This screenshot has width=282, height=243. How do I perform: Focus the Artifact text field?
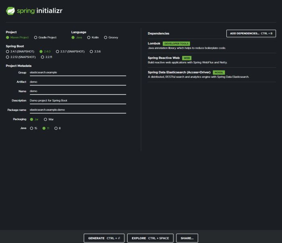point(77,82)
